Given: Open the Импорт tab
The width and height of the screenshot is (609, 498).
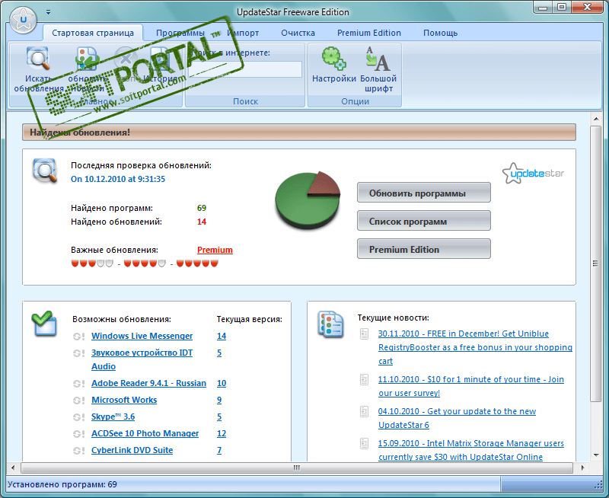Looking at the screenshot, I should click(x=243, y=33).
